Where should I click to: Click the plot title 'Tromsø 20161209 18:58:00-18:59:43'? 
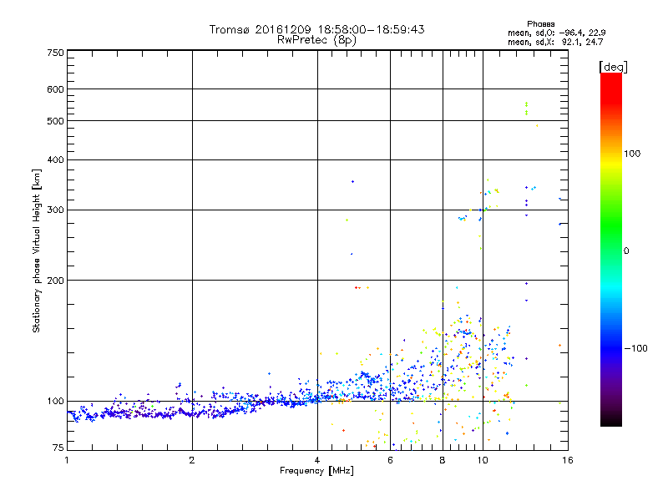316,29
